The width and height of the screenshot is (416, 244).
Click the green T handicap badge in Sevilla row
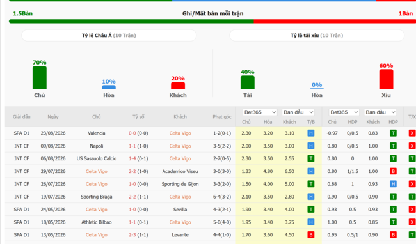(393, 210)
